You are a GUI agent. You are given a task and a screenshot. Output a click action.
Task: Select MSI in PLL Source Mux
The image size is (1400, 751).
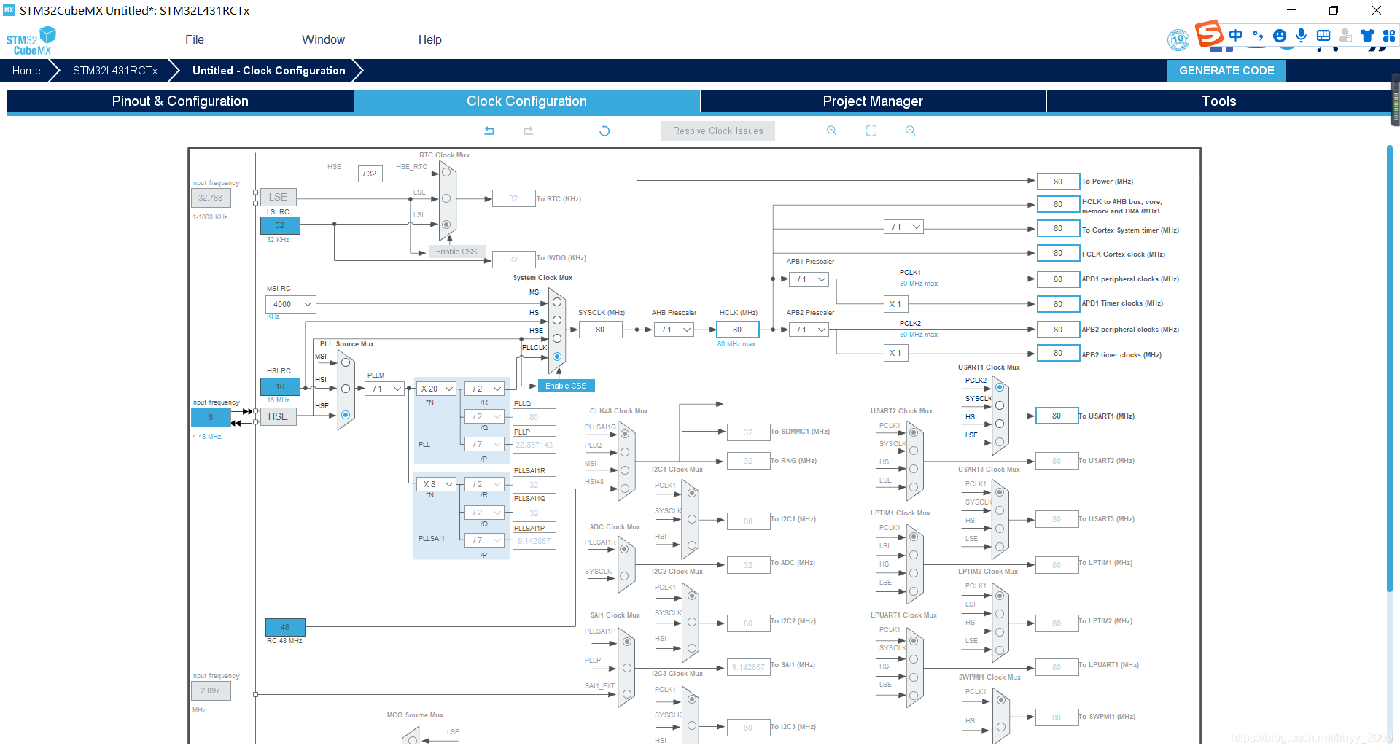tap(346, 362)
